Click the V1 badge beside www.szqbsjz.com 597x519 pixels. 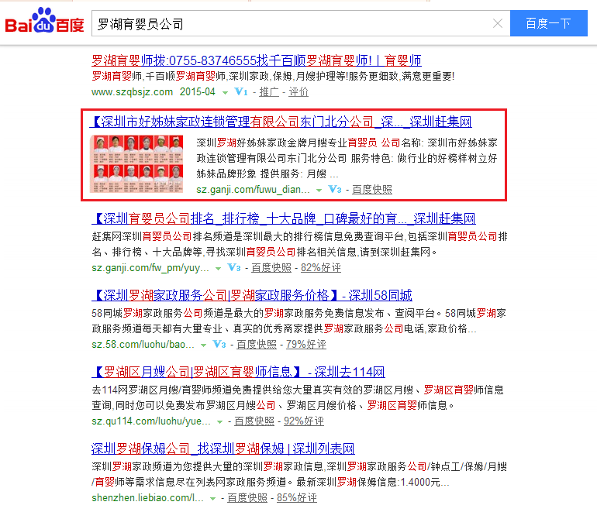241,91
